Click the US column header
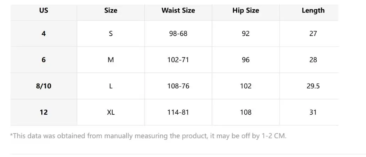Screen dimensions: 366x157 [44, 10]
